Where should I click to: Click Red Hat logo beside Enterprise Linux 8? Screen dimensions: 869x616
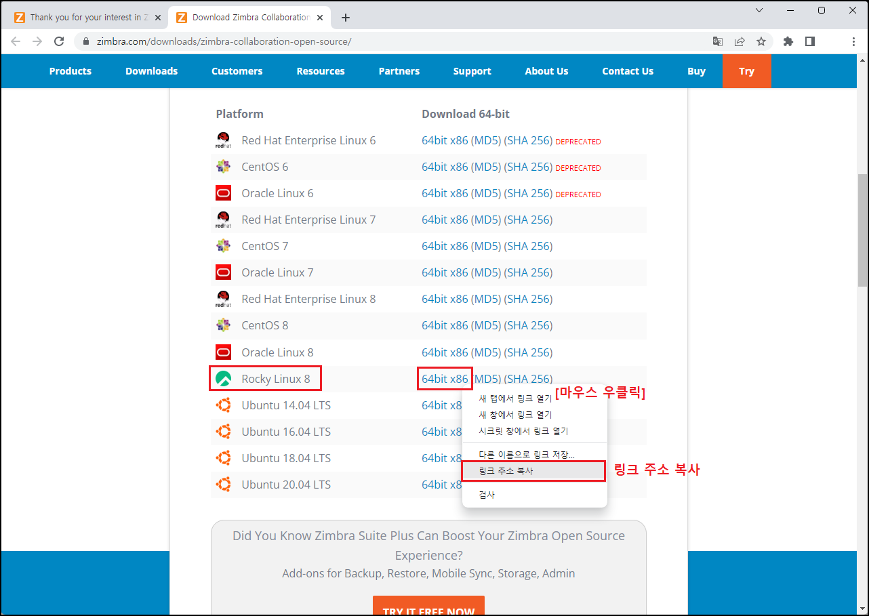click(223, 299)
